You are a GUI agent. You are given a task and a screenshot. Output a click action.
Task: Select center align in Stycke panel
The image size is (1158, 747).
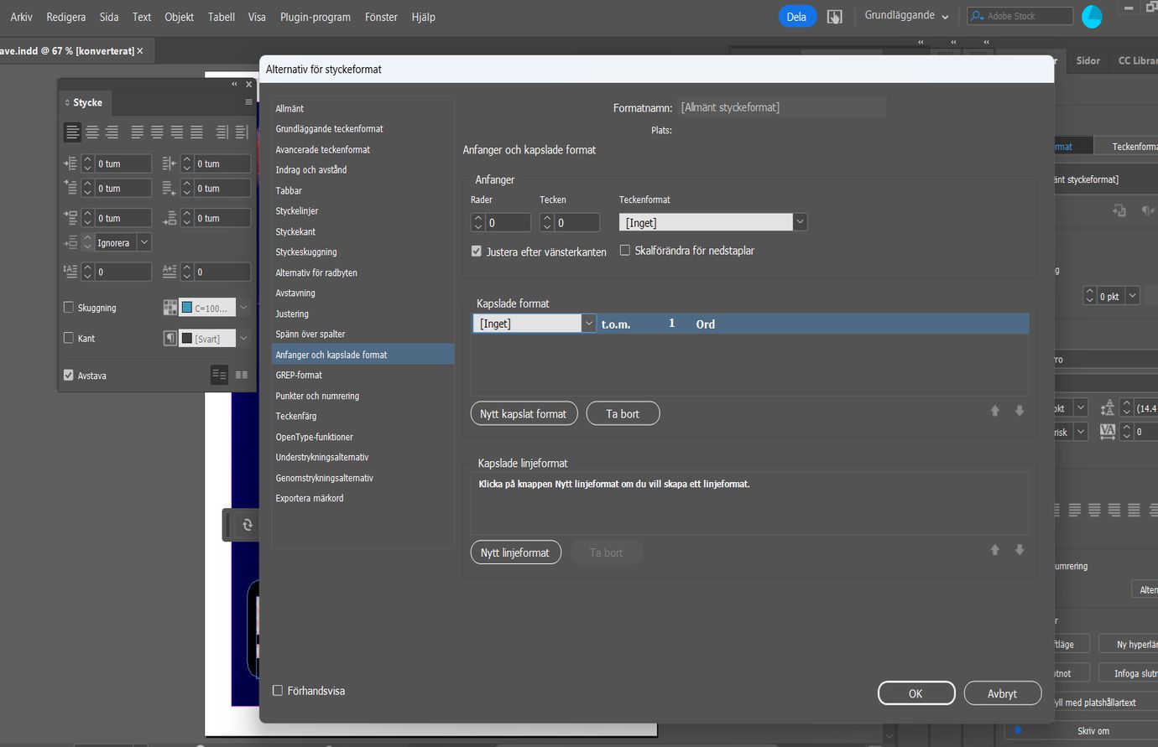click(x=92, y=132)
